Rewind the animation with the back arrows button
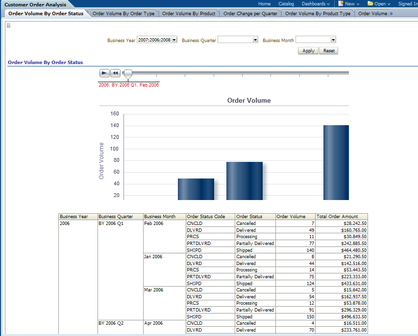Viewport: 418px width, 336px height. tap(115, 73)
